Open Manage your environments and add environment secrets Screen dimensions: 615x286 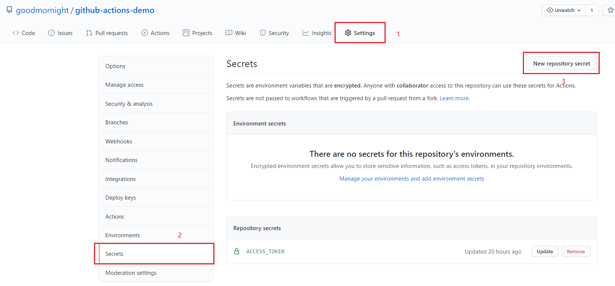pos(412,179)
